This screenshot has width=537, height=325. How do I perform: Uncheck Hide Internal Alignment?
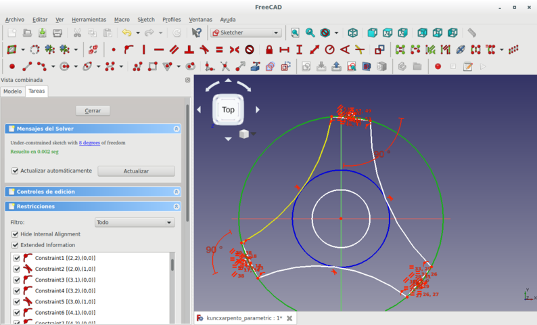pos(16,234)
